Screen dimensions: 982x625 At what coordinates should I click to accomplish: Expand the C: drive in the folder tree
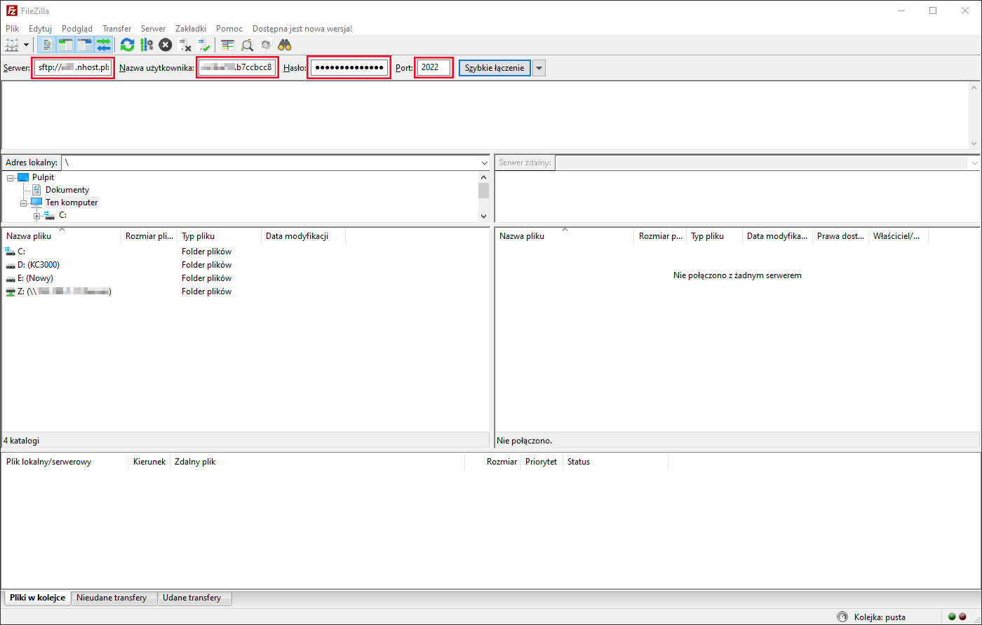click(36, 215)
